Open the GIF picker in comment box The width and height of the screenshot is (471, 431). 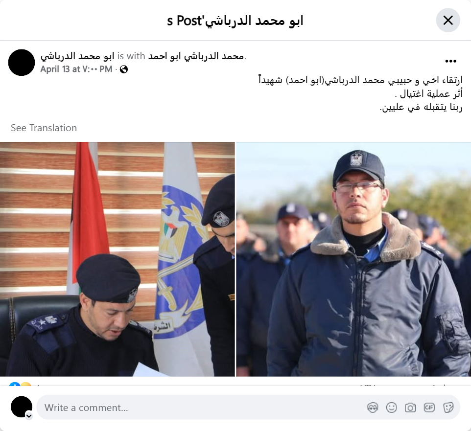tap(429, 408)
